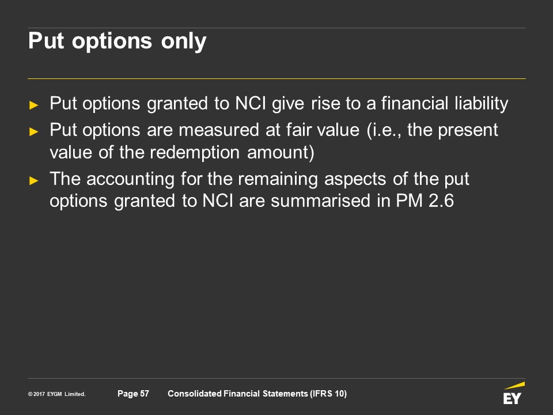The width and height of the screenshot is (553, 415).
Task: Click the yellow line beneath the title
Action: tap(276, 78)
